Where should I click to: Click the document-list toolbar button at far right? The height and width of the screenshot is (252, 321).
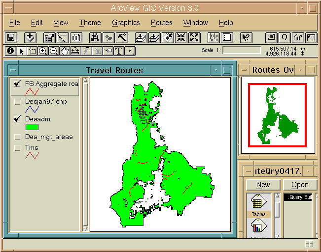[311, 38]
